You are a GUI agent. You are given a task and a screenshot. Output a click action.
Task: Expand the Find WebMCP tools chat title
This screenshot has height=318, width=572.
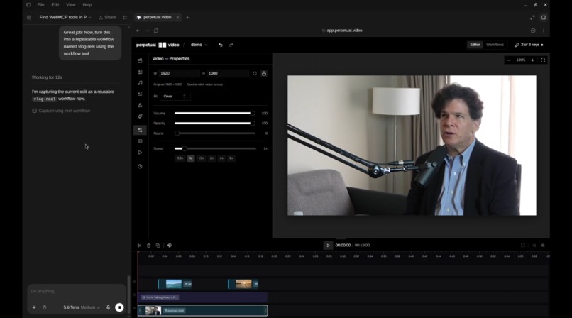click(x=65, y=18)
